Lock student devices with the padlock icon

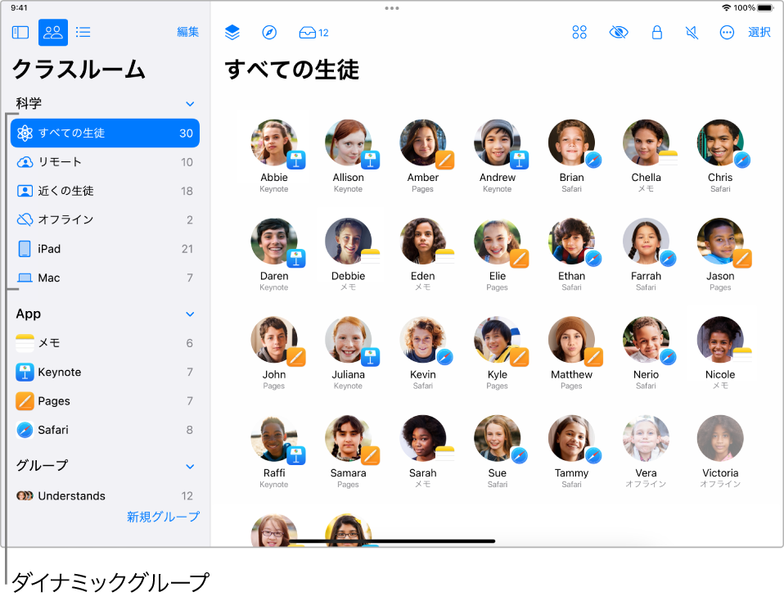point(657,32)
